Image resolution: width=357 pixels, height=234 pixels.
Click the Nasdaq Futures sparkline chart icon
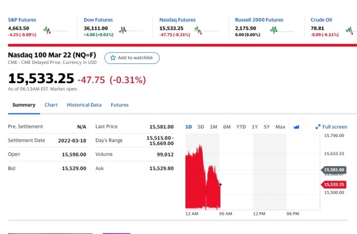pyautogui.click(x=199, y=30)
